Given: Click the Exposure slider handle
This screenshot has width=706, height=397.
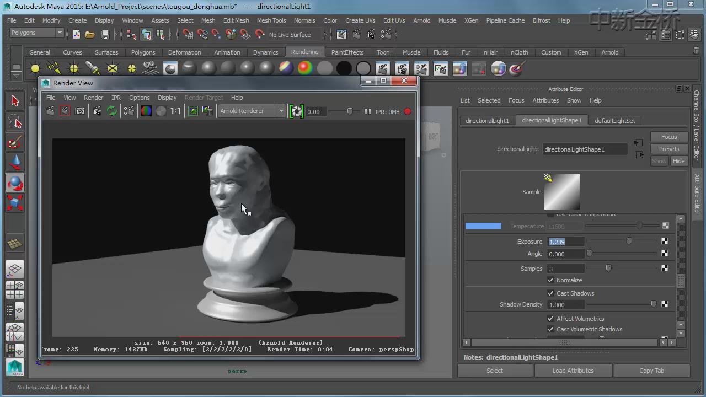Looking at the screenshot, I should pos(629,241).
